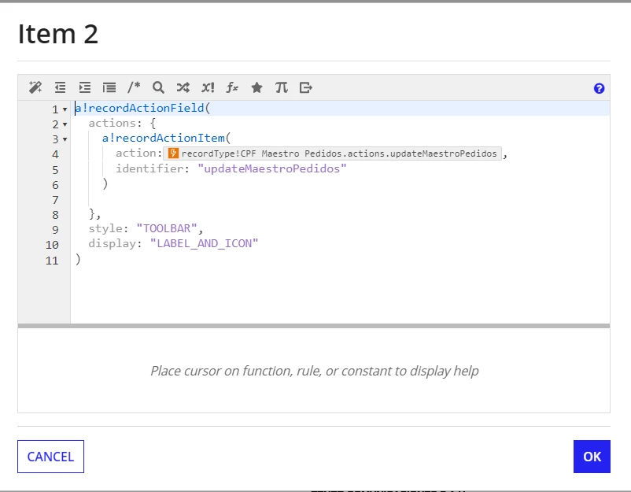Screen dimensions: 631x492
Task: Click a!recordActionItem function text
Action: (x=164, y=138)
